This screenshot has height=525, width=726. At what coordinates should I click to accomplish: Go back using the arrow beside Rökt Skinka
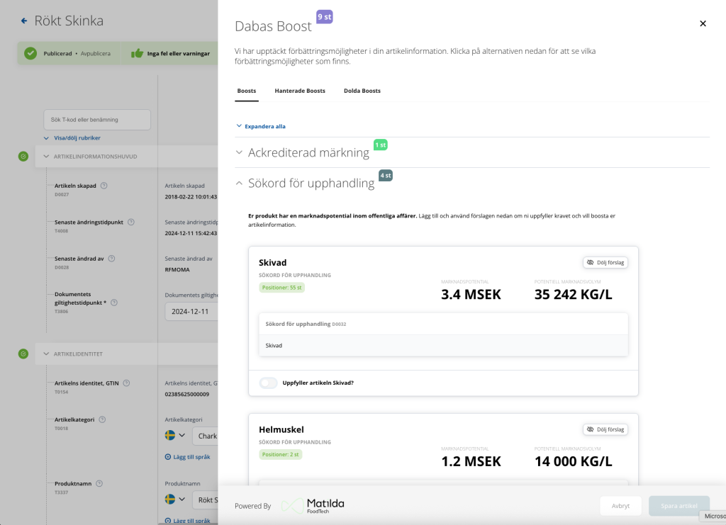coord(24,21)
